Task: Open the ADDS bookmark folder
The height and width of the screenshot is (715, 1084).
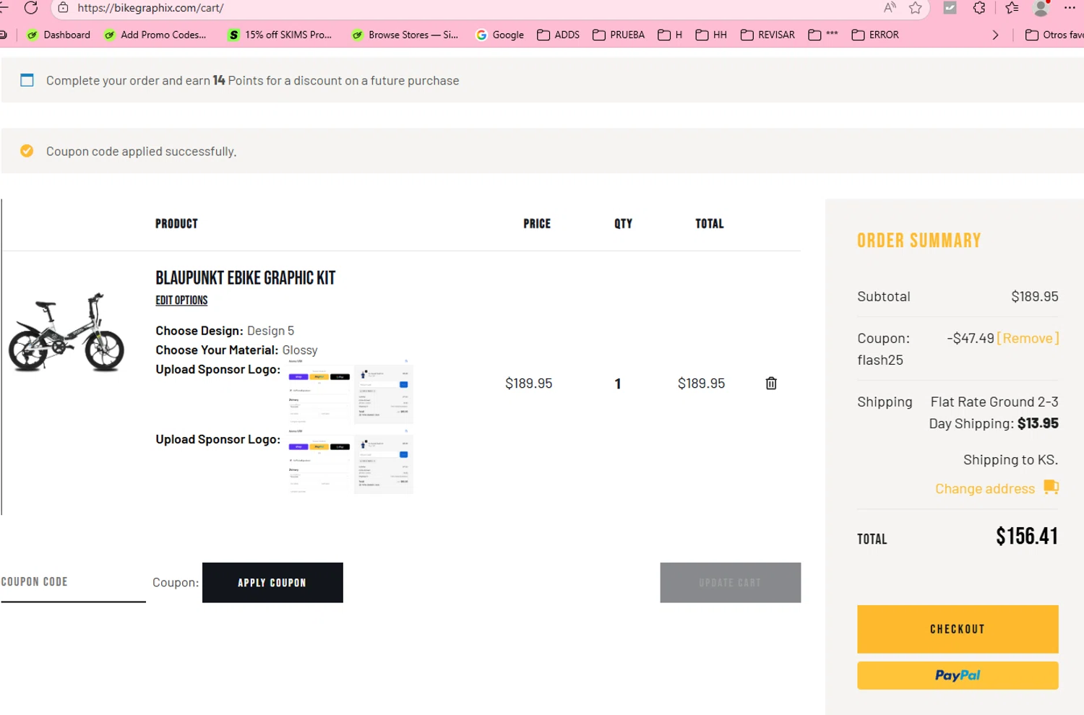Action: click(x=559, y=35)
